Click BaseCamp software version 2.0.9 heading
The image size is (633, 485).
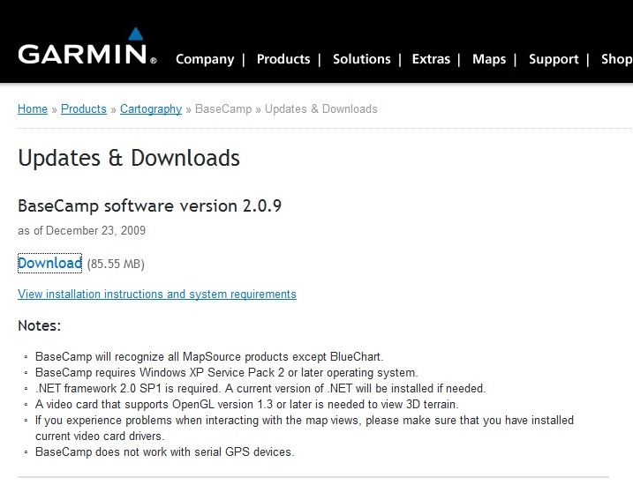point(150,206)
